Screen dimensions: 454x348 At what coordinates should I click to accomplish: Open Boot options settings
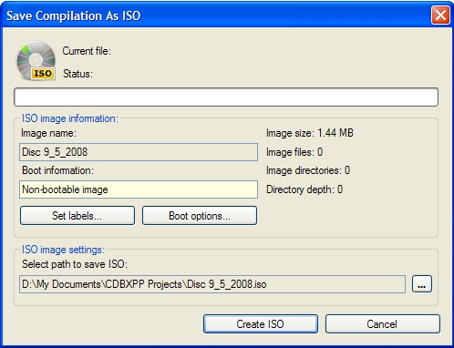pos(200,216)
